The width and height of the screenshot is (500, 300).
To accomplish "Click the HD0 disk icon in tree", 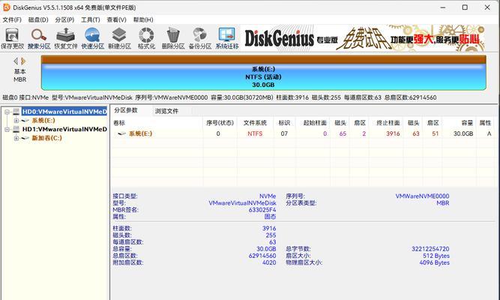I will point(16,112).
